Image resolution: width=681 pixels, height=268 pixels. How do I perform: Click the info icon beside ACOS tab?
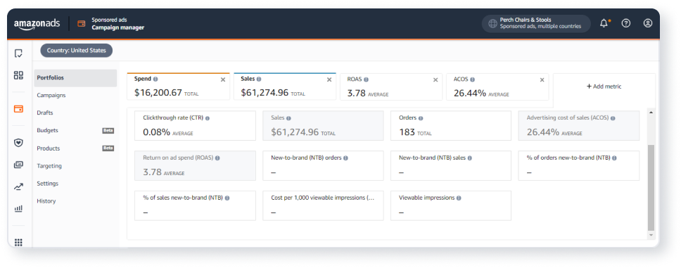coord(472,79)
